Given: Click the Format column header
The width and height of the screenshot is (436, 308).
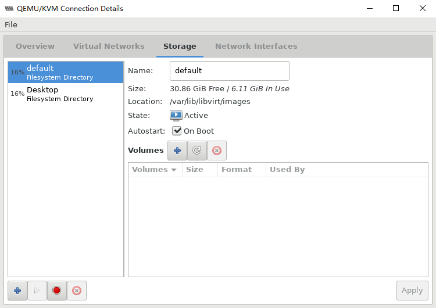Looking at the screenshot, I should (236, 170).
